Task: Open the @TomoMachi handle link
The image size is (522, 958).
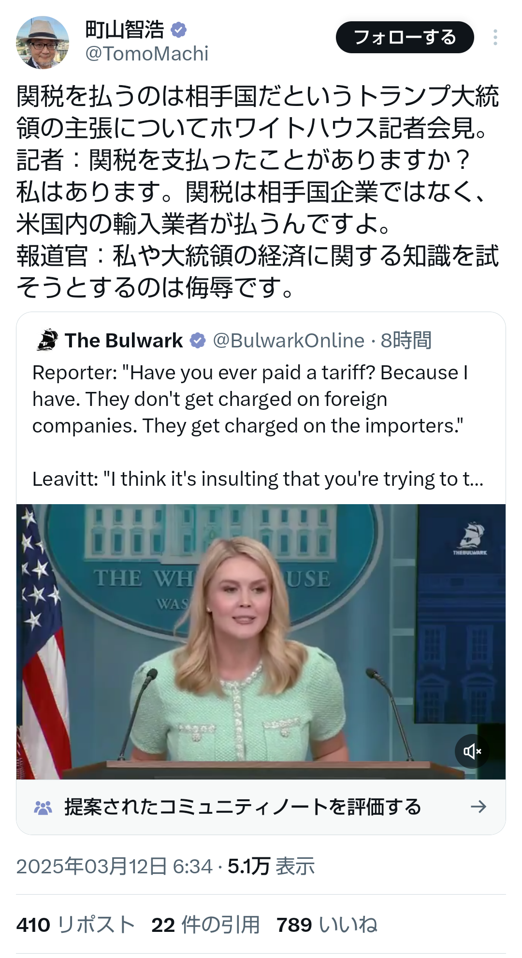Action: click(146, 54)
